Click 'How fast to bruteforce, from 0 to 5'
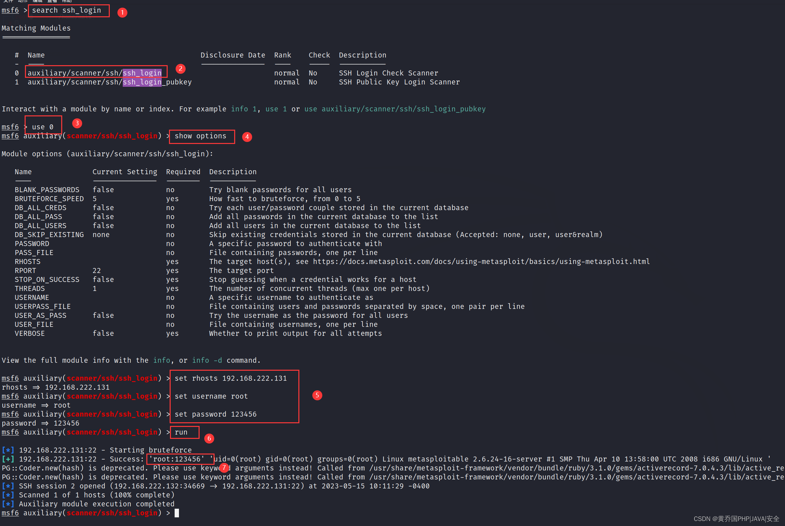 tap(285, 199)
